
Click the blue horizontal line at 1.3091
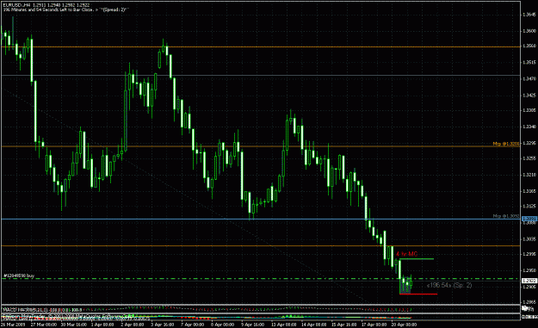261,219
